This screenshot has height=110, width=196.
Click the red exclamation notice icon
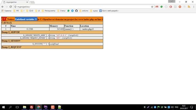[4, 19]
